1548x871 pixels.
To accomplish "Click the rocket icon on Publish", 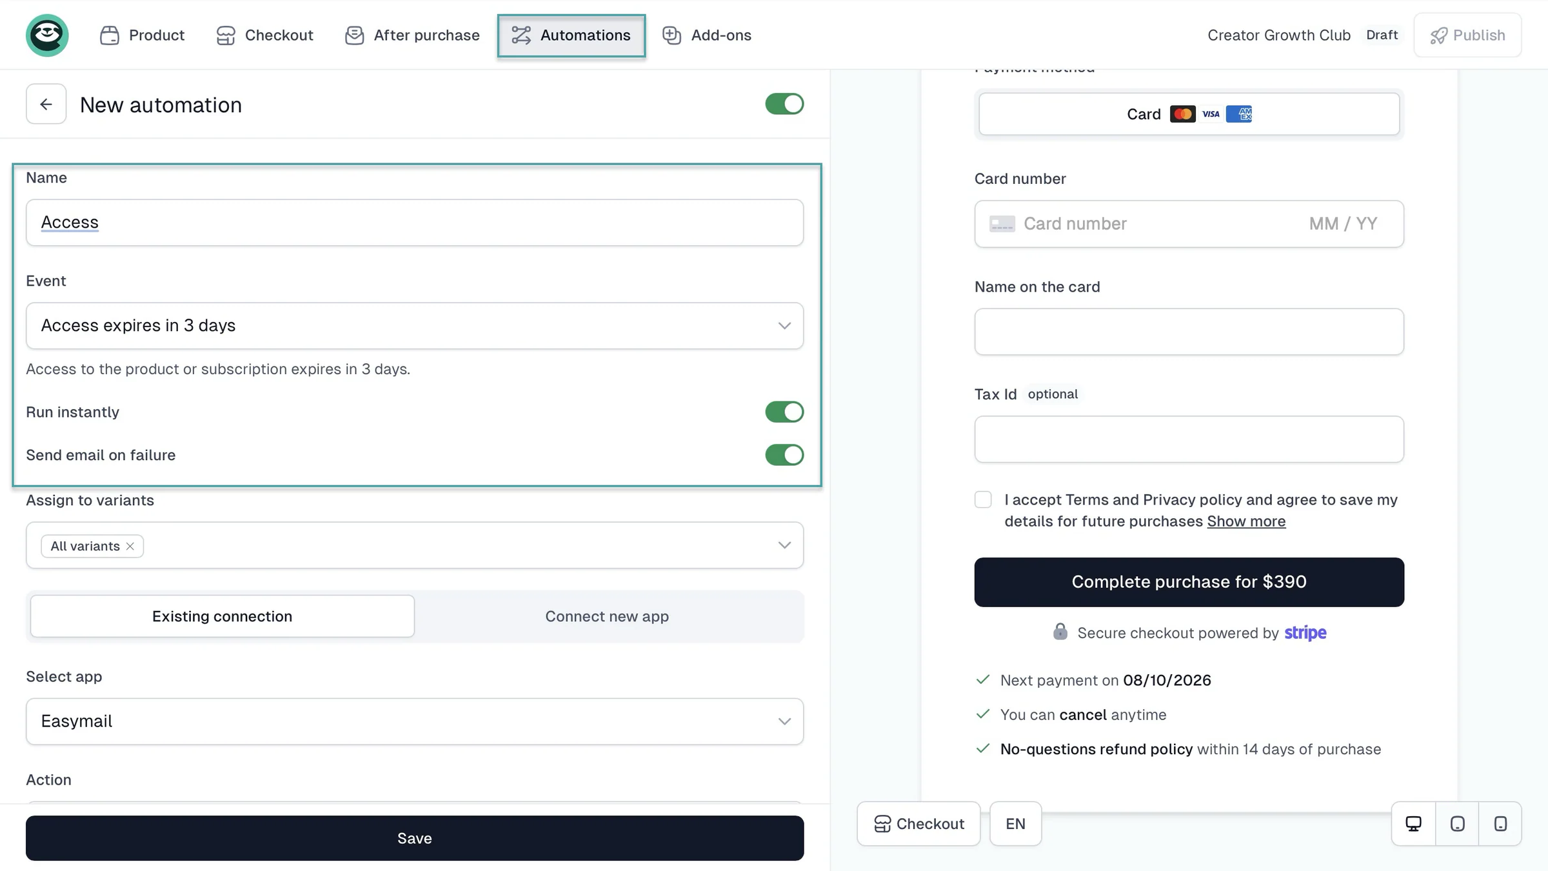I will tap(1438, 35).
